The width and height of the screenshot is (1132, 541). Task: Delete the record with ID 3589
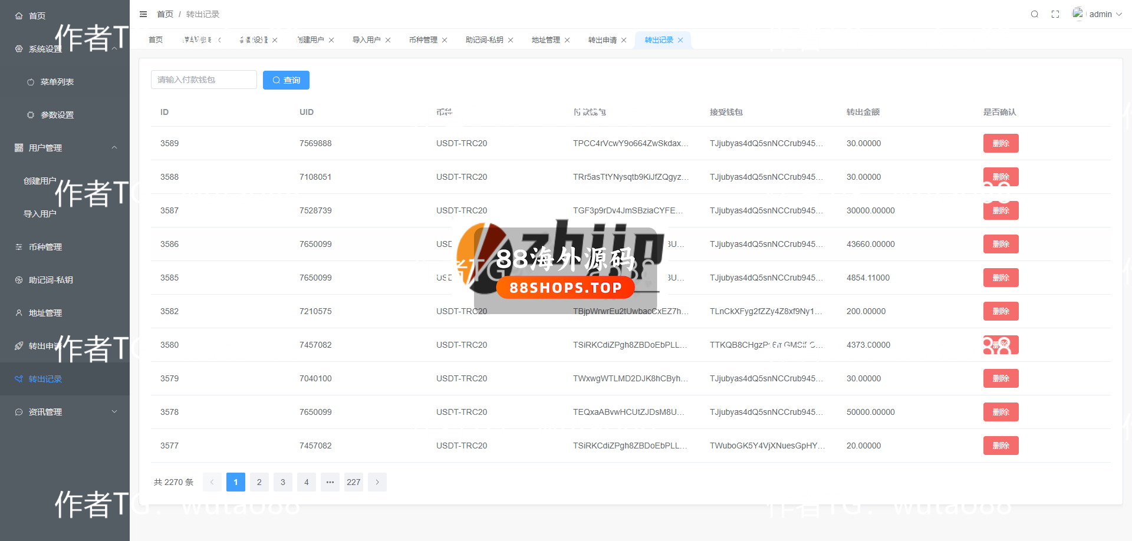point(1001,143)
